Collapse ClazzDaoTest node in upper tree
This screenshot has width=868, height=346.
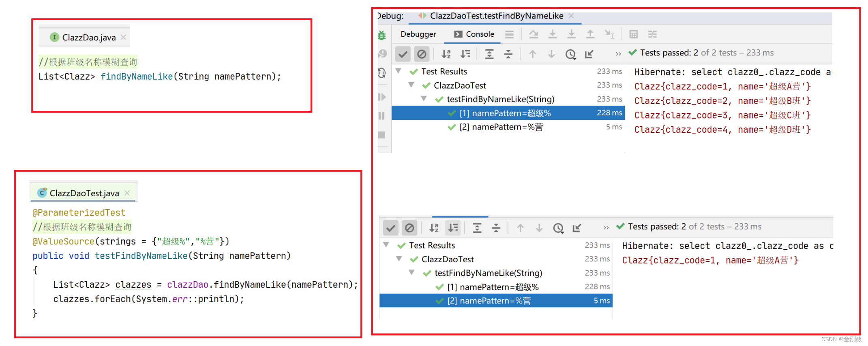[411, 85]
